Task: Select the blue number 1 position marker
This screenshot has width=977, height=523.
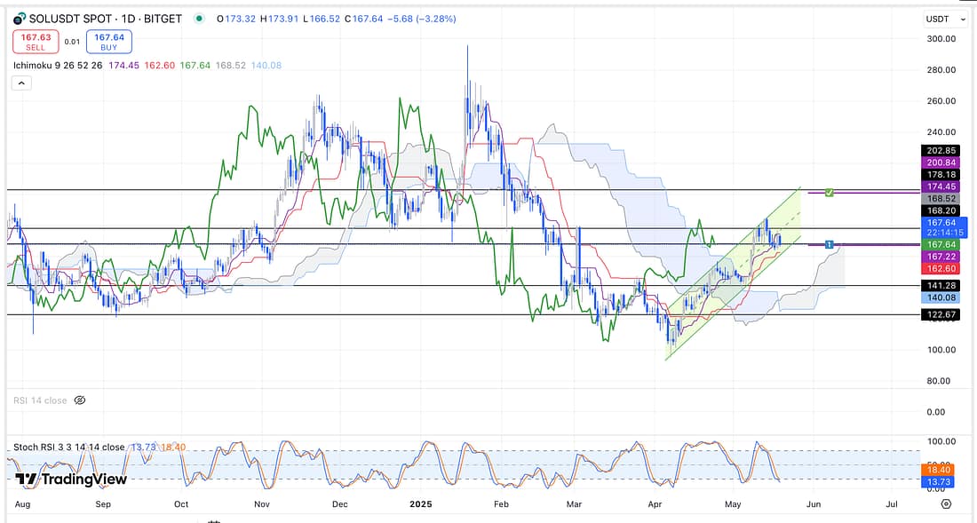Action: (x=828, y=244)
